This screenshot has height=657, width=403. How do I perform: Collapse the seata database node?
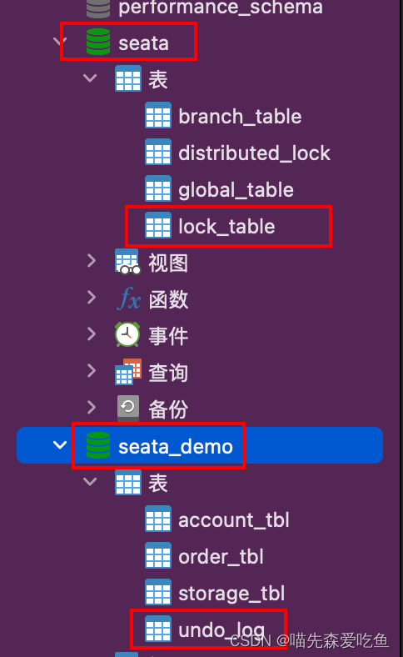[x=61, y=42]
